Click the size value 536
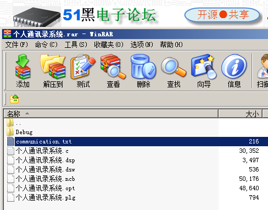 coord(254,169)
